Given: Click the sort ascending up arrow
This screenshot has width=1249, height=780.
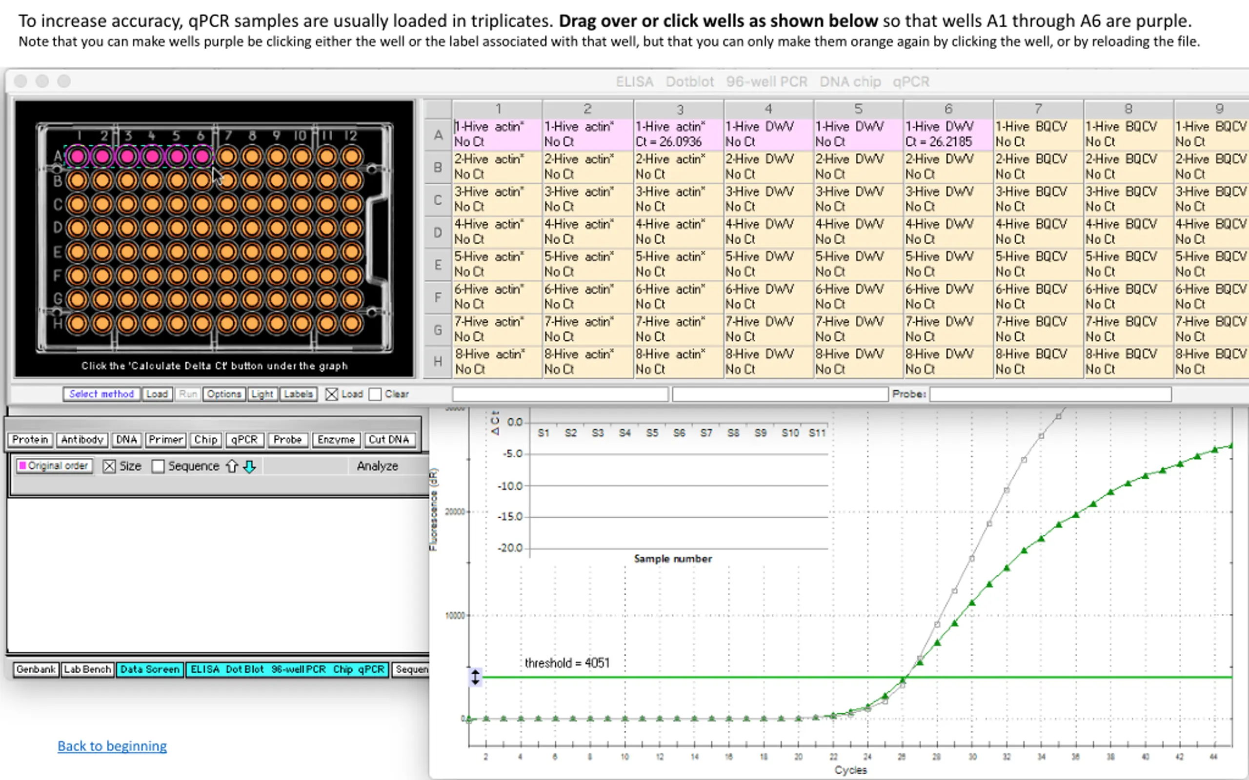Looking at the screenshot, I should pyautogui.click(x=232, y=466).
